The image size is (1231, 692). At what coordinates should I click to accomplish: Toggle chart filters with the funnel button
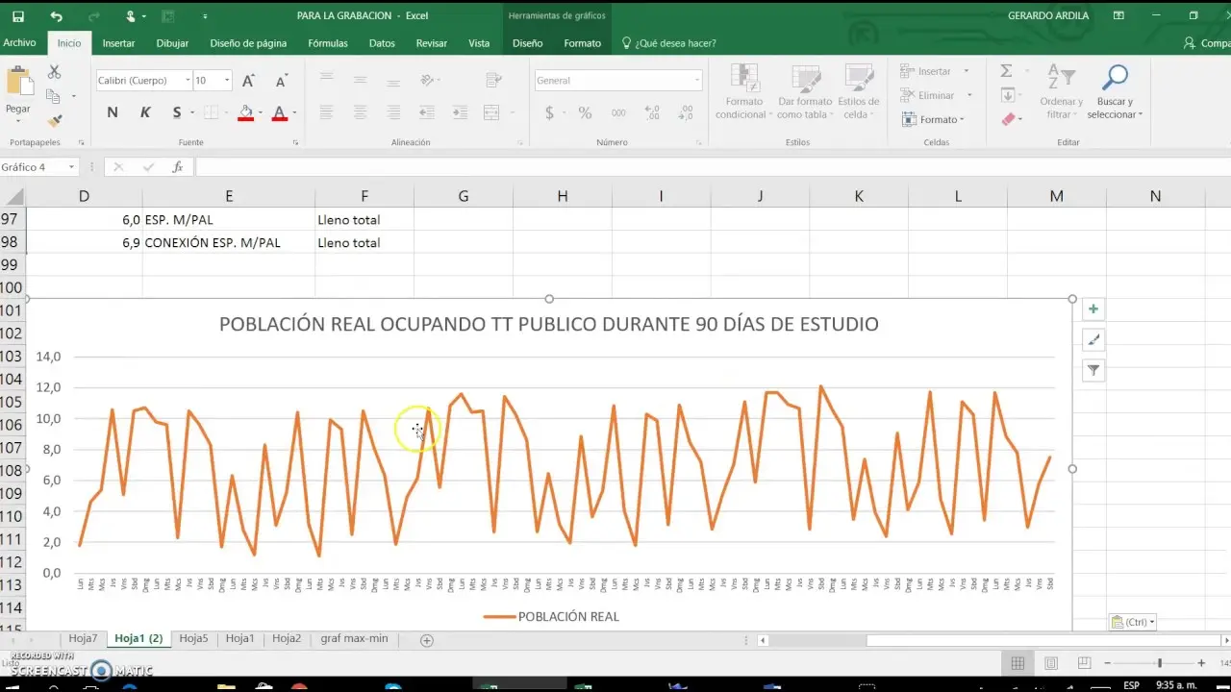[x=1093, y=370]
